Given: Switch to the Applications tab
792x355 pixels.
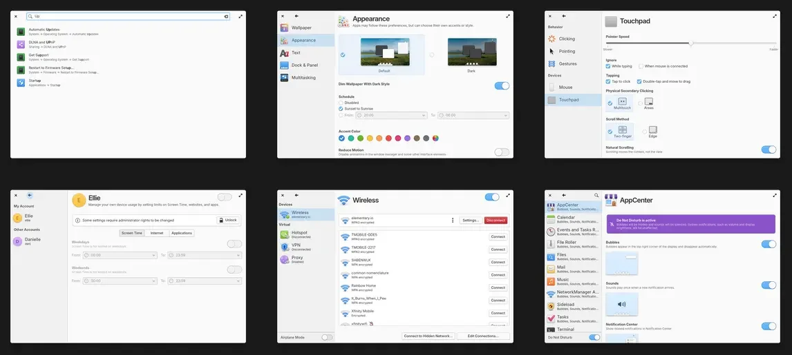Looking at the screenshot, I should tap(181, 233).
